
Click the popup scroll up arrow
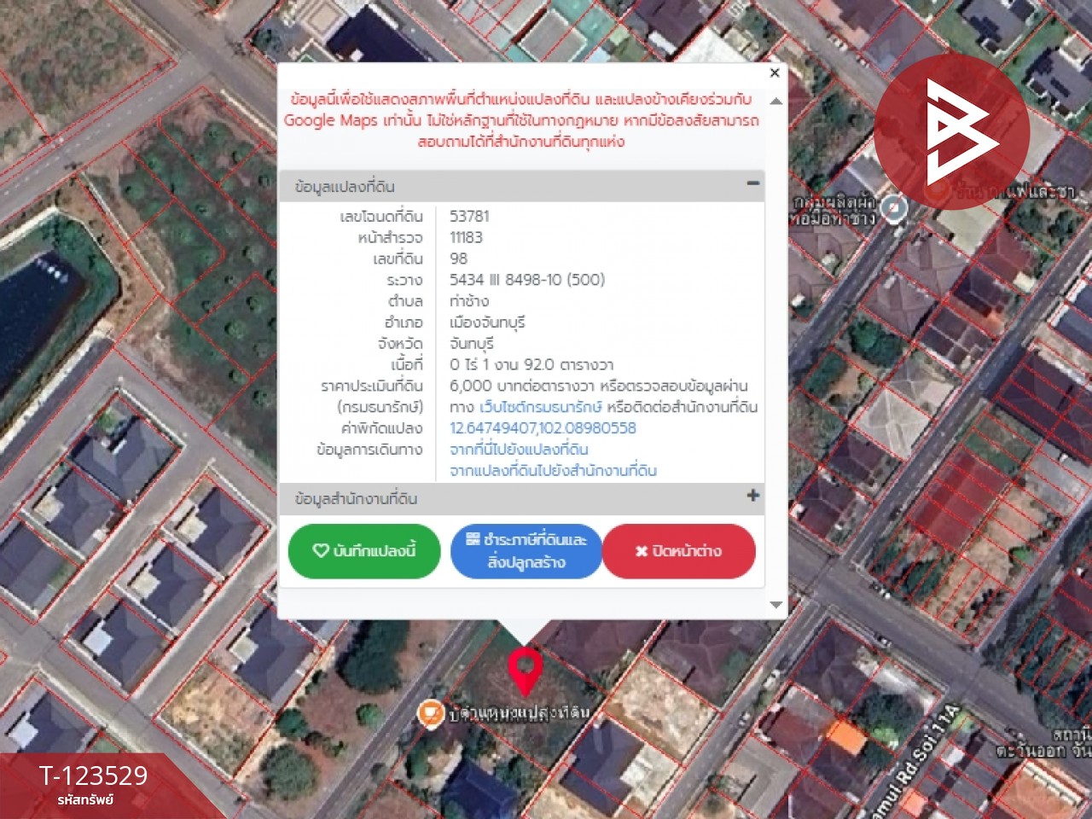(x=775, y=102)
